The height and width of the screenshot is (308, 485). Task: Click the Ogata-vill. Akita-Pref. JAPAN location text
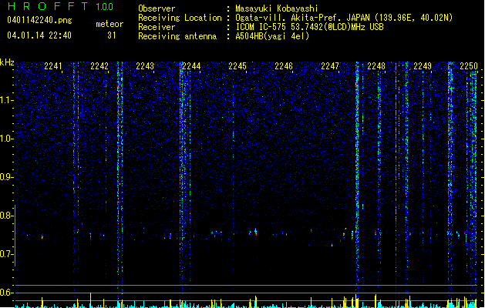[344, 18]
